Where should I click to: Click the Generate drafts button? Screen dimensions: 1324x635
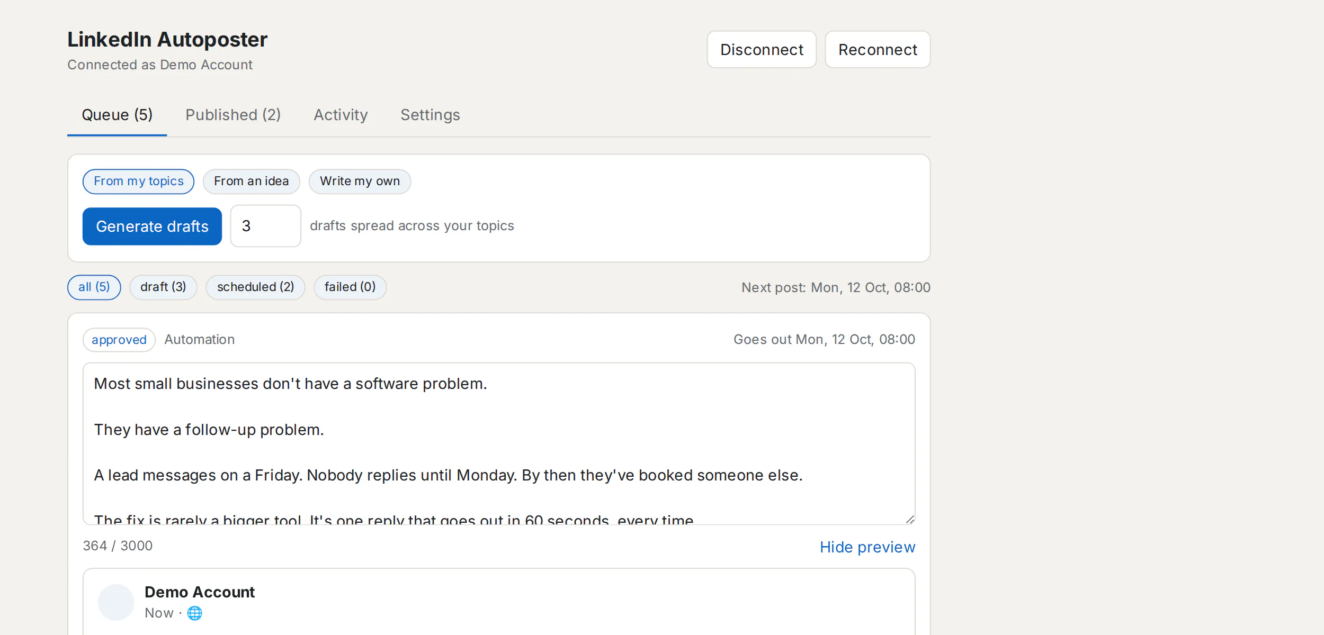(152, 226)
